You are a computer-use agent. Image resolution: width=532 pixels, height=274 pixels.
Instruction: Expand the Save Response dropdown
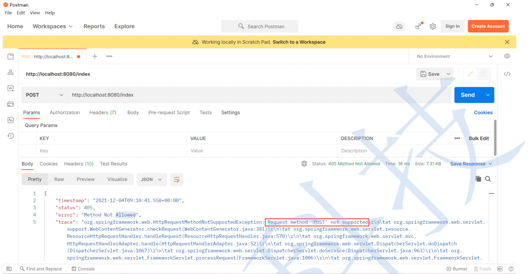coord(471,164)
